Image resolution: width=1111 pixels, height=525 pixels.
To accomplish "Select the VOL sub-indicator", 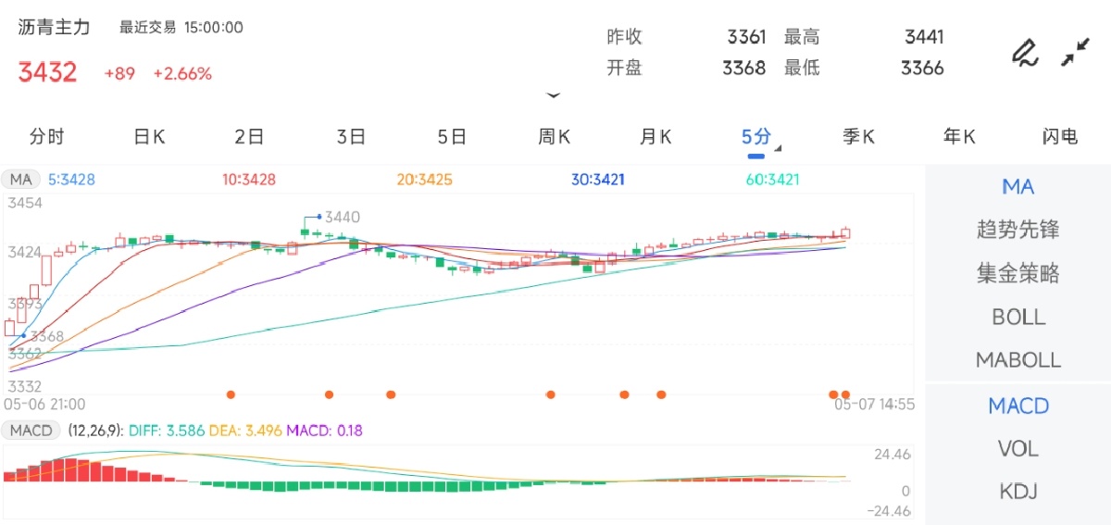I will coord(1018,449).
